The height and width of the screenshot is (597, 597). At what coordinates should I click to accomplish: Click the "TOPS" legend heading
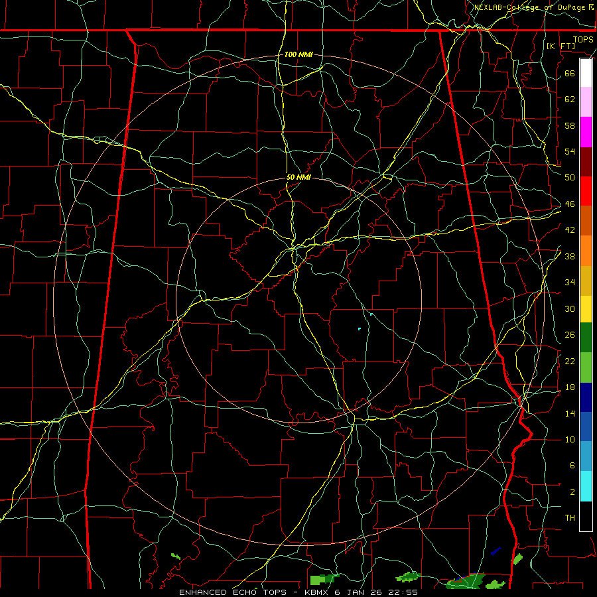click(583, 39)
